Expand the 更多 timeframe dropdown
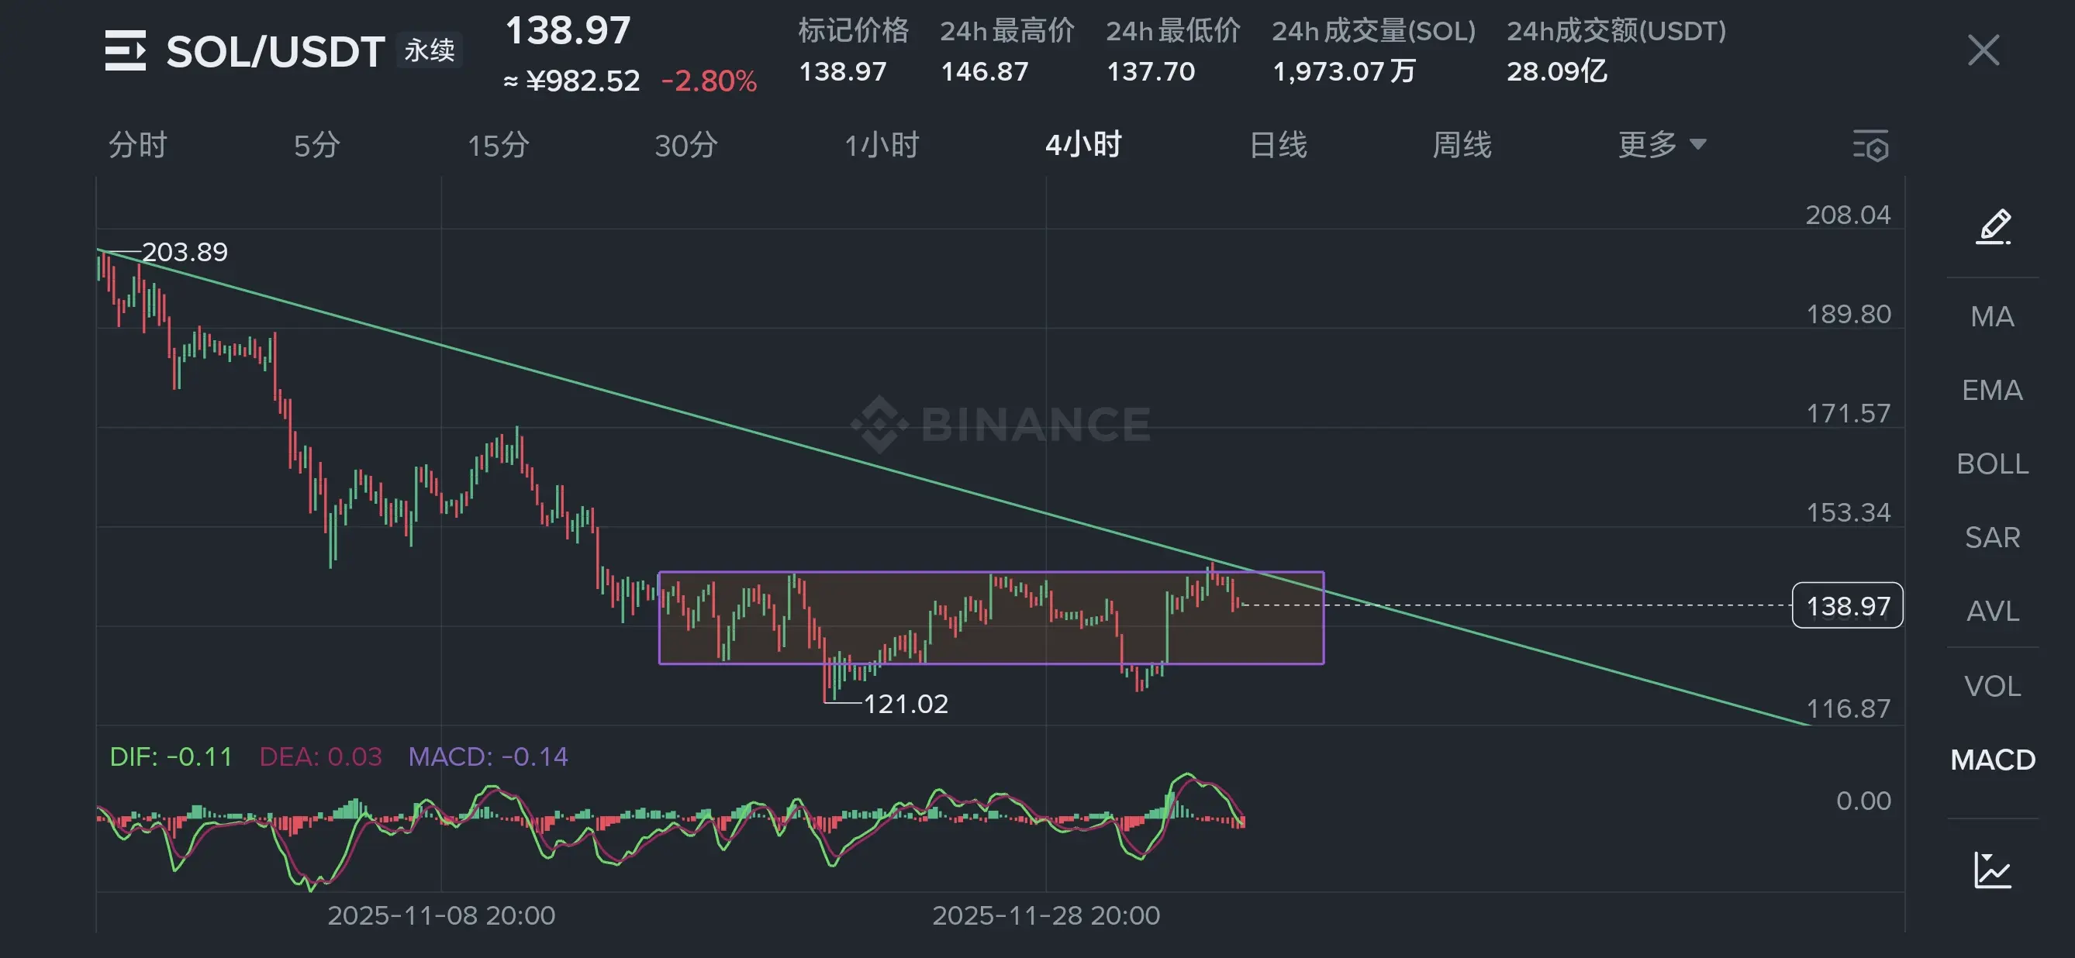 click(x=1661, y=146)
